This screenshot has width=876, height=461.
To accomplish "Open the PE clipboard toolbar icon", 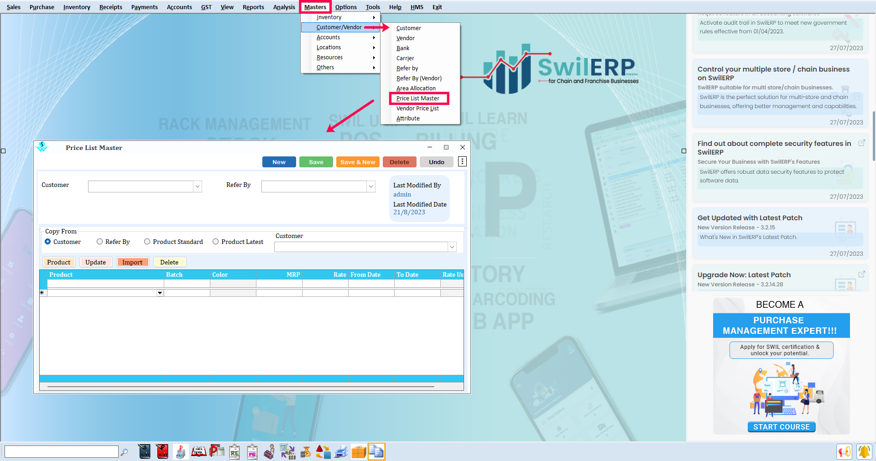I will 252,451.
